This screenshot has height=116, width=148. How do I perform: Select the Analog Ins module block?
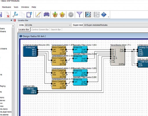click(30, 51)
